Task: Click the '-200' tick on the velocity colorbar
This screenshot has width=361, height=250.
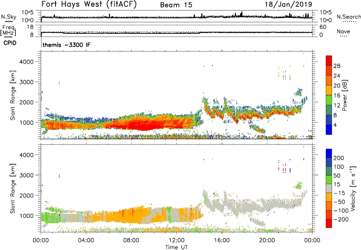Action: 341,219
